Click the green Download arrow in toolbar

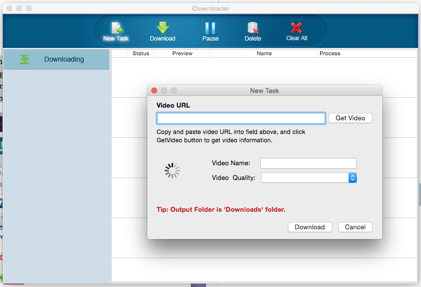[162, 28]
